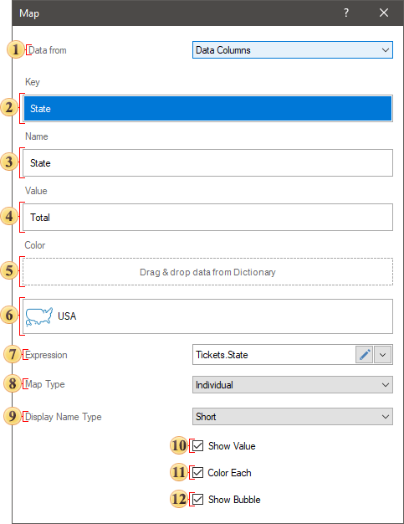The width and height of the screenshot is (404, 524).
Task: Click the USA map outline icon
Action: (x=39, y=316)
